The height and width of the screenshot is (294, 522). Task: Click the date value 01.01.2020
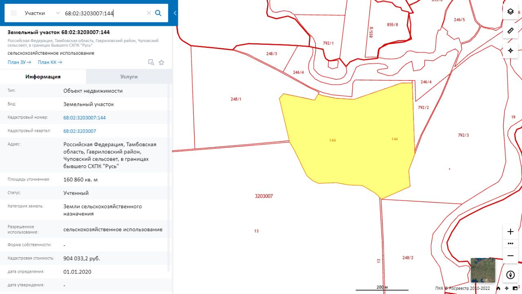(x=77, y=272)
